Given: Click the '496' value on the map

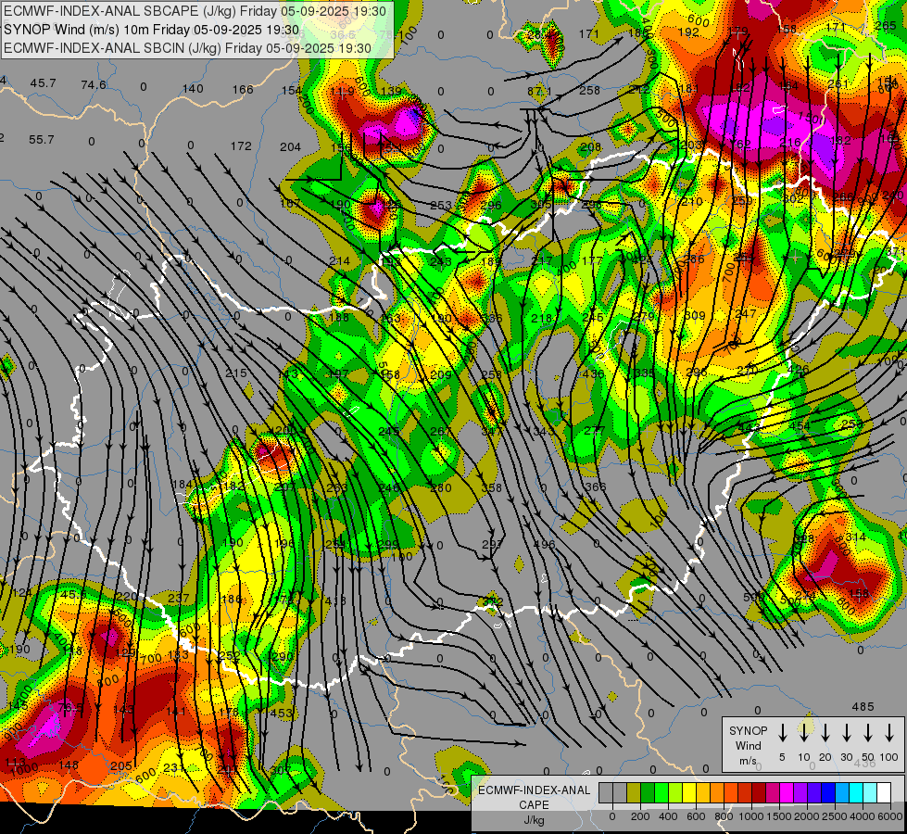Looking at the screenshot, I should coord(545,545).
